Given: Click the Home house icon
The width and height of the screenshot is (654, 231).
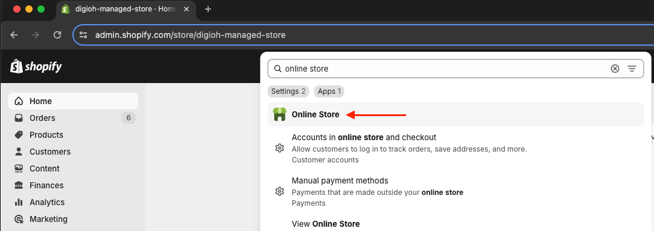Looking at the screenshot, I should click(x=19, y=101).
